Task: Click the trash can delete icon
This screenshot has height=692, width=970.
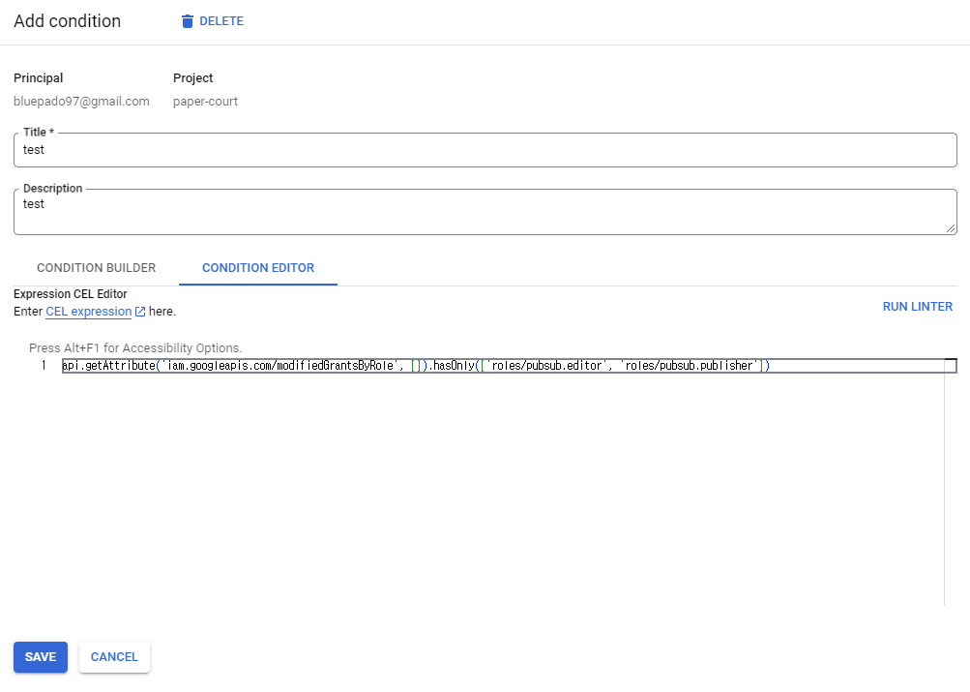Action: pyautogui.click(x=188, y=21)
